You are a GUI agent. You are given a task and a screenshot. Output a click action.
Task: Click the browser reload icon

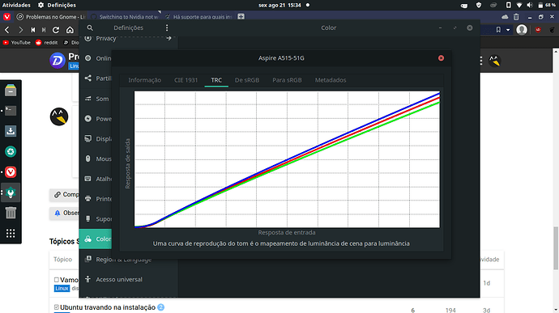(x=56, y=30)
